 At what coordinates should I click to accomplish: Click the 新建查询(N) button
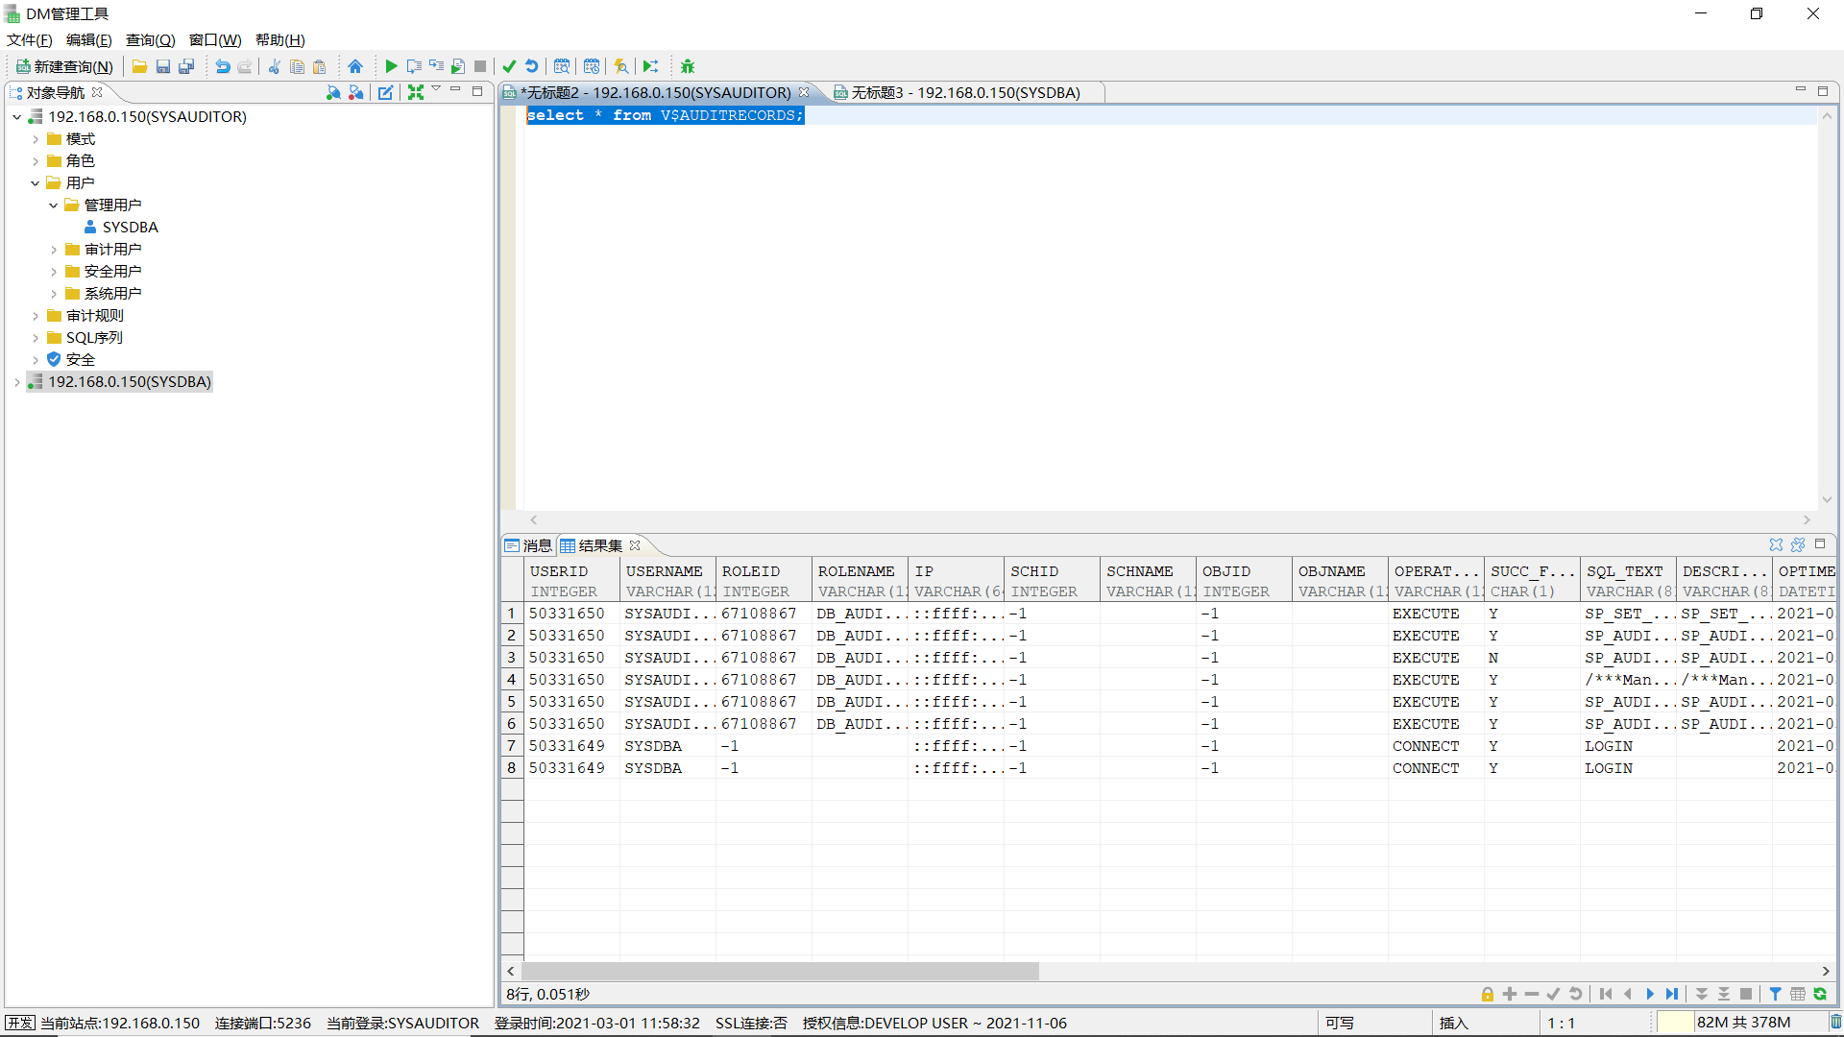pos(65,66)
